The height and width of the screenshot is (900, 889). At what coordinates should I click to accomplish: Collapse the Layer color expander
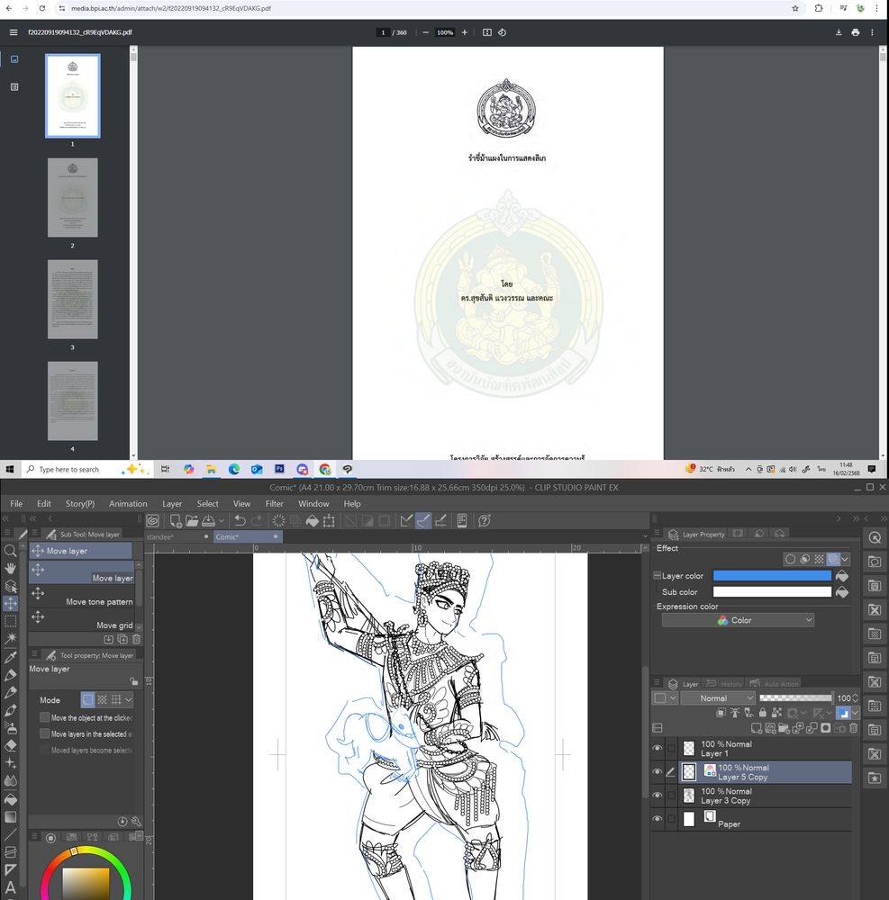657,575
